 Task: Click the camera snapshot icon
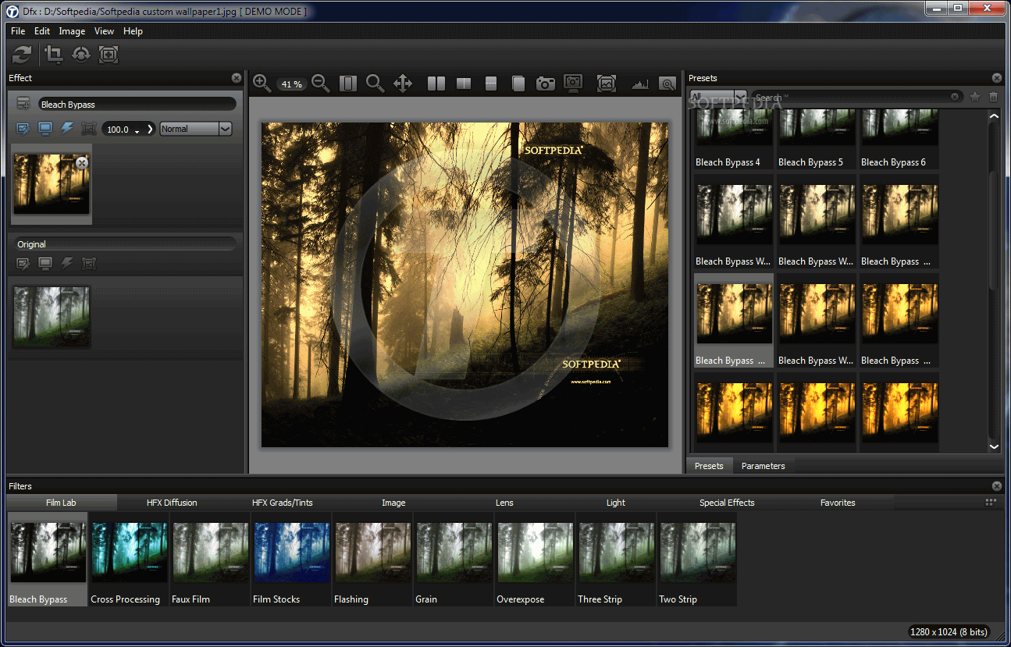pos(546,83)
